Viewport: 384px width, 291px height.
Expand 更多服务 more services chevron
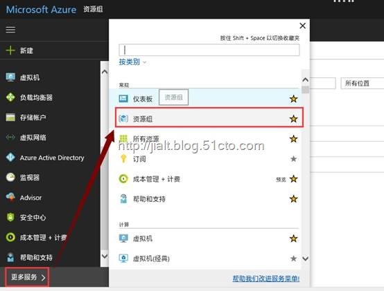point(44,277)
